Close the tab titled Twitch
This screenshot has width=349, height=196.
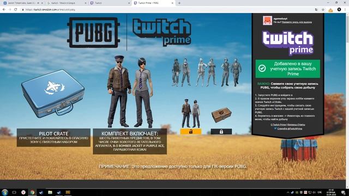coord(129,3)
